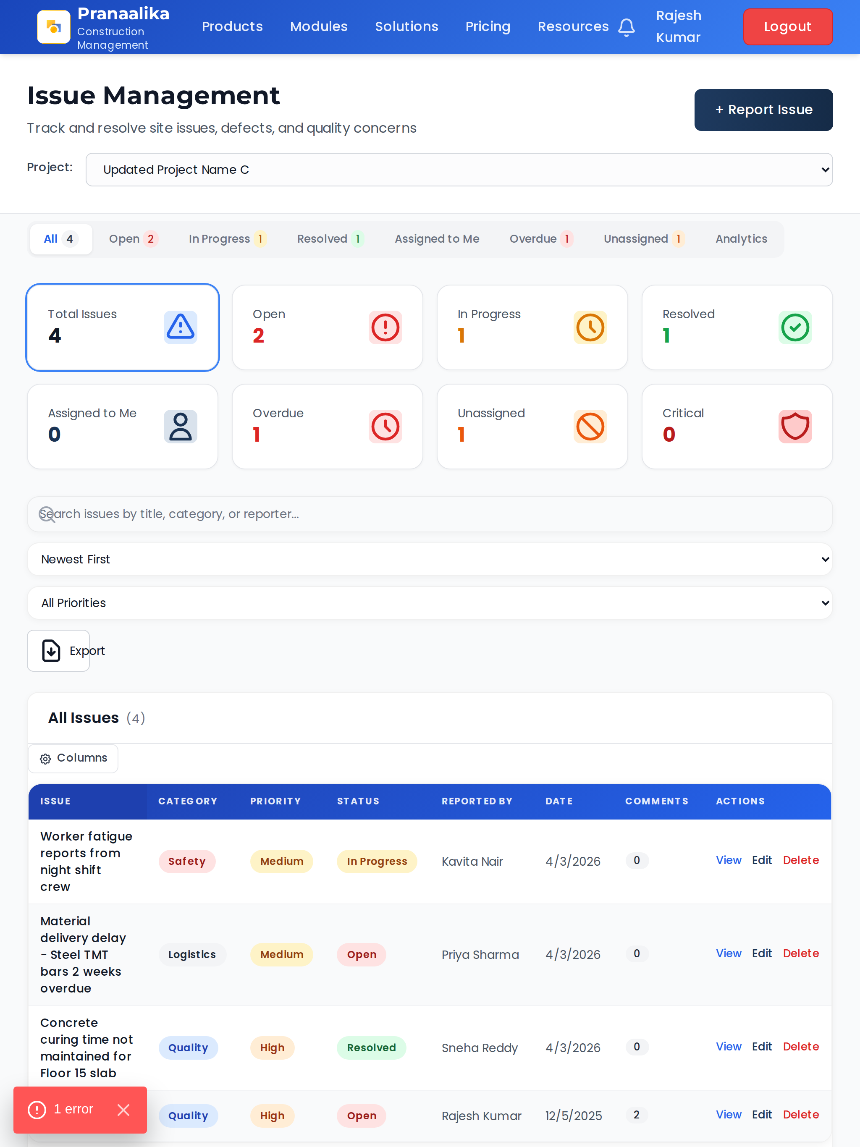This screenshot has height=1147, width=860.
Task: Switch to the In Progress tab
Action: coord(228,239)
